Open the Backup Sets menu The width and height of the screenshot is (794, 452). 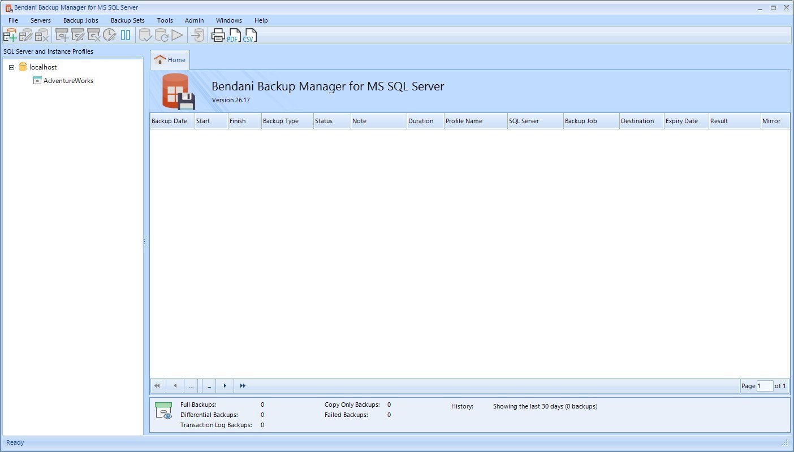128,20
